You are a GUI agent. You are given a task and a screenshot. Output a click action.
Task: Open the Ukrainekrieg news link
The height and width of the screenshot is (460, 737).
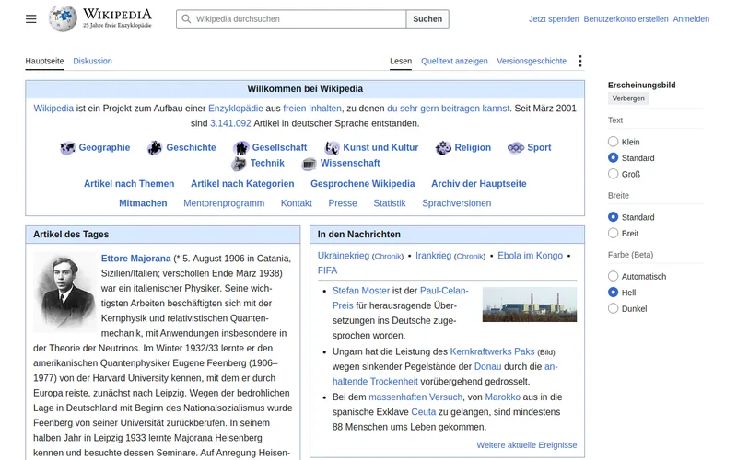tap(344, 256)
